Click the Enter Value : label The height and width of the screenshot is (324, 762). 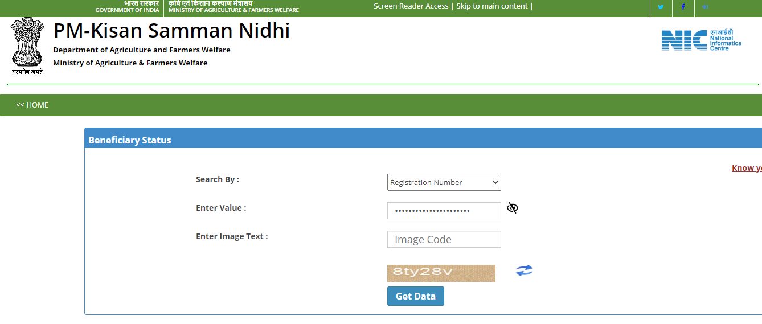(221, 208)
